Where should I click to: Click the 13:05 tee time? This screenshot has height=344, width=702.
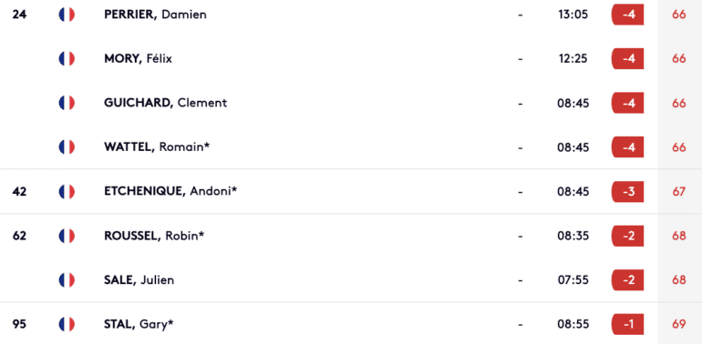click(573, 15)
